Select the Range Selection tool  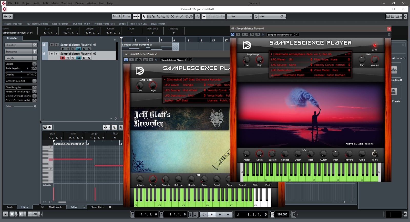pos(149,16)
